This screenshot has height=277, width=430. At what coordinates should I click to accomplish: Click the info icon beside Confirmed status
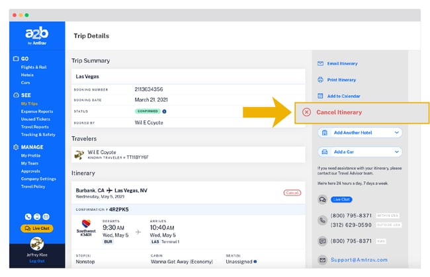pyautogui.click(x=164, y=112)
